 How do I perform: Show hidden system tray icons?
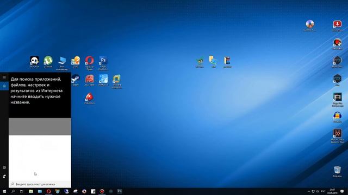click(309, 191)
